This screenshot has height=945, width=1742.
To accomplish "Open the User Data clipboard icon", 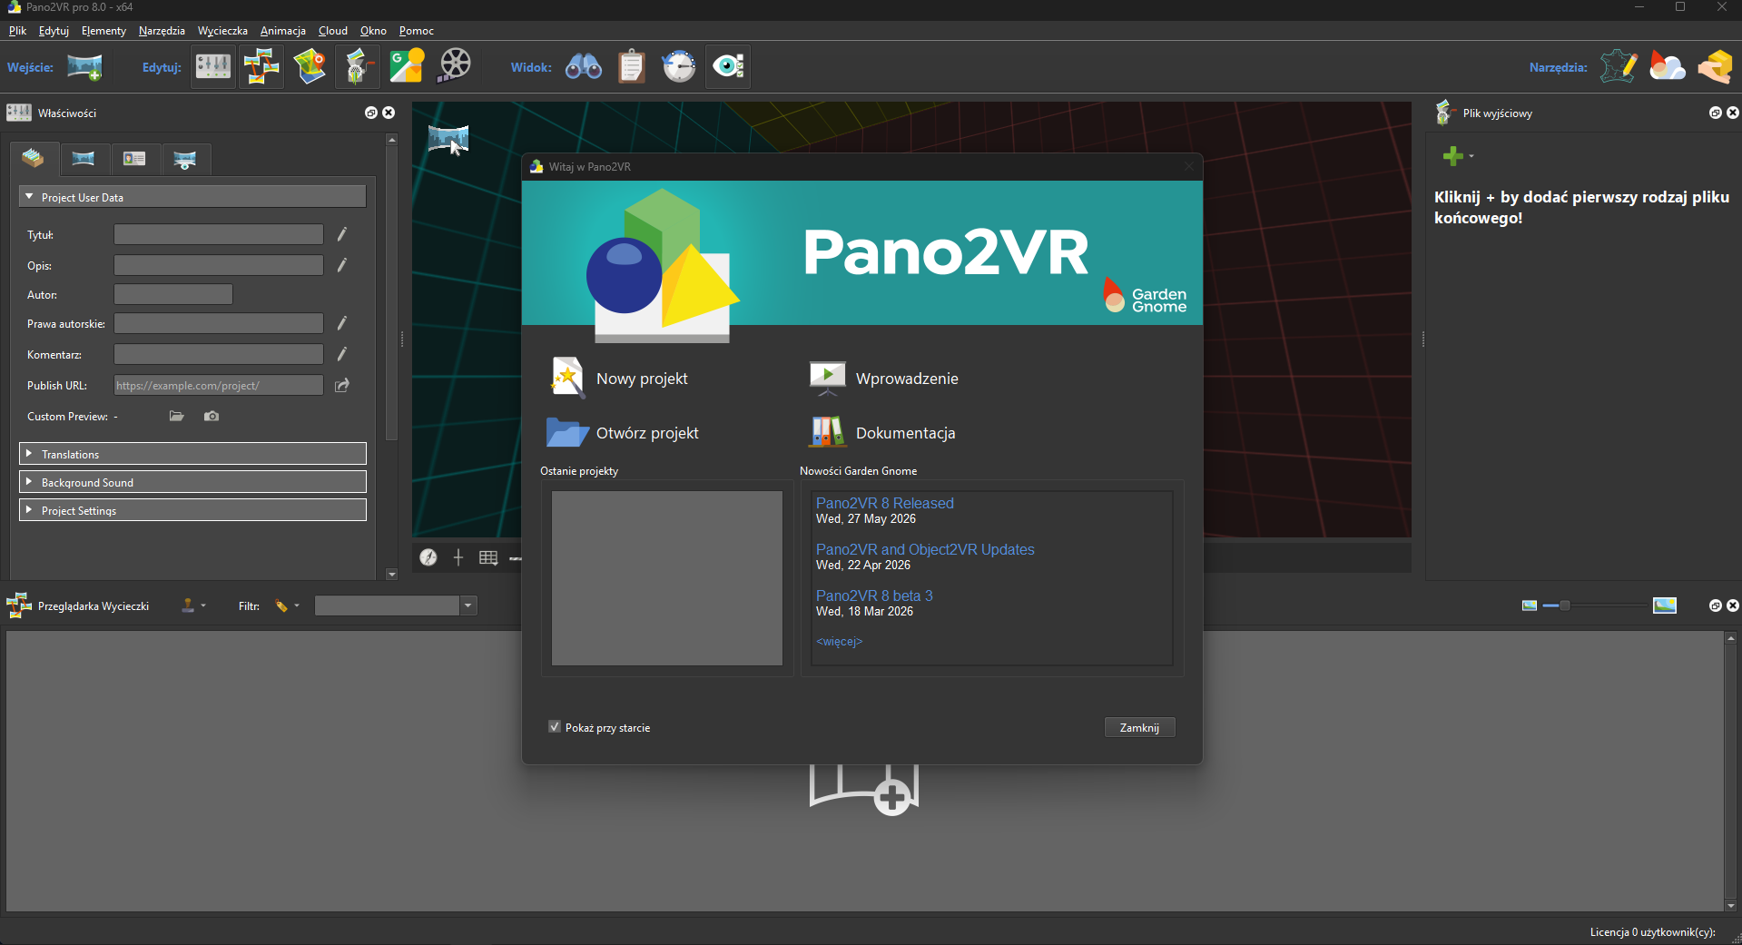I will tap(632, 67).
